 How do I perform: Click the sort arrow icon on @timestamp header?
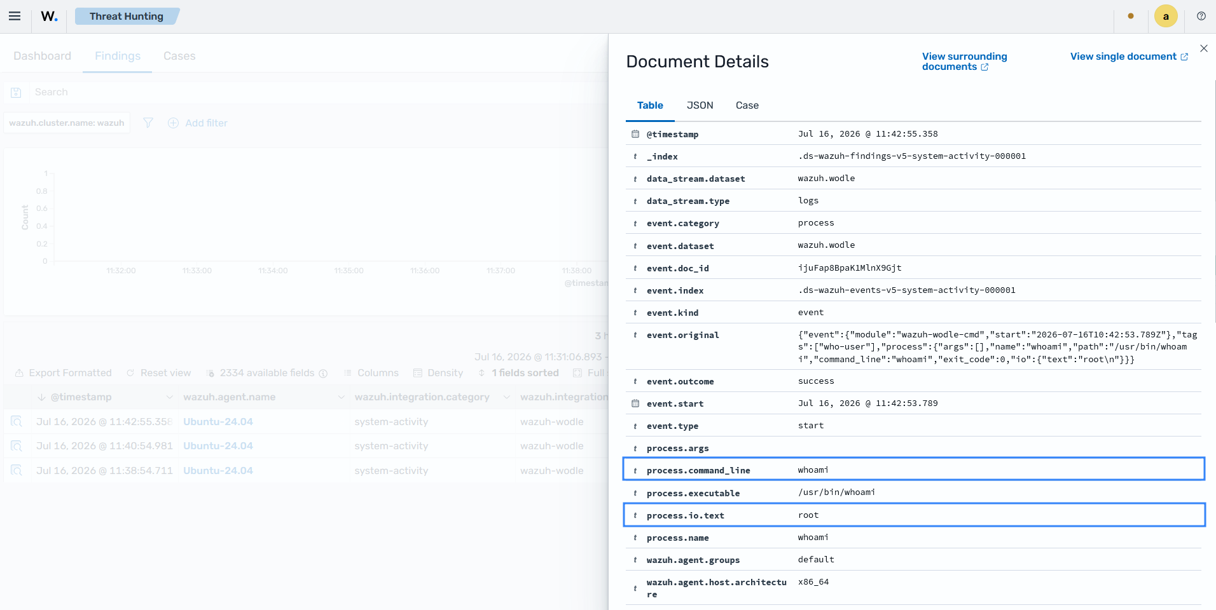[41, 397]
